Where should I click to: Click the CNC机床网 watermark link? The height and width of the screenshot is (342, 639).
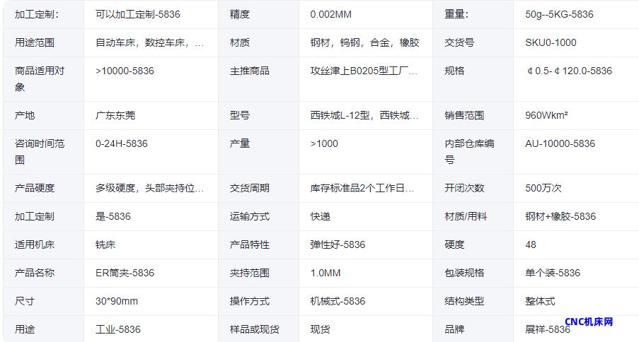click(589, 322)
